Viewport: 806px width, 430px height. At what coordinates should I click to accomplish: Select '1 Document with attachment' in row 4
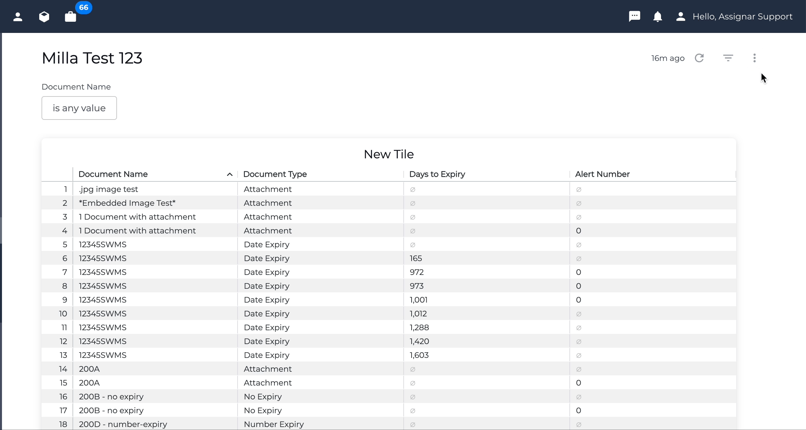[x=155, y=230]
